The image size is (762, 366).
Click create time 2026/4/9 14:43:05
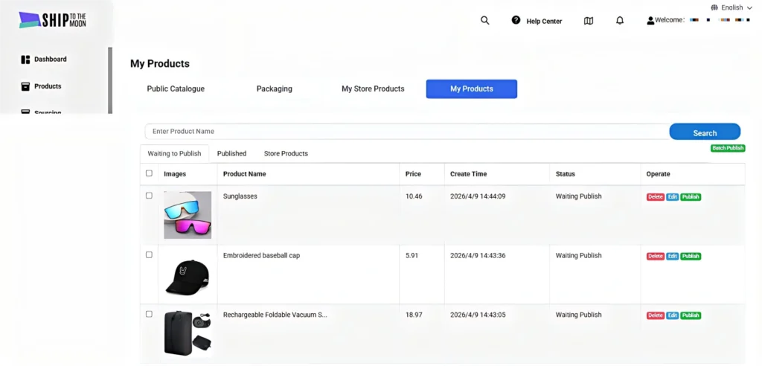(x=478, y=315)
